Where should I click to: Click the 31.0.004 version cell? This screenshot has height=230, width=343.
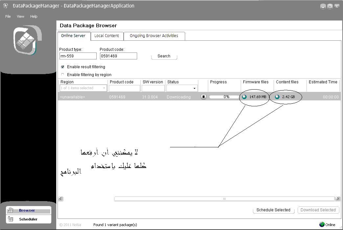[x=150, y=97]
